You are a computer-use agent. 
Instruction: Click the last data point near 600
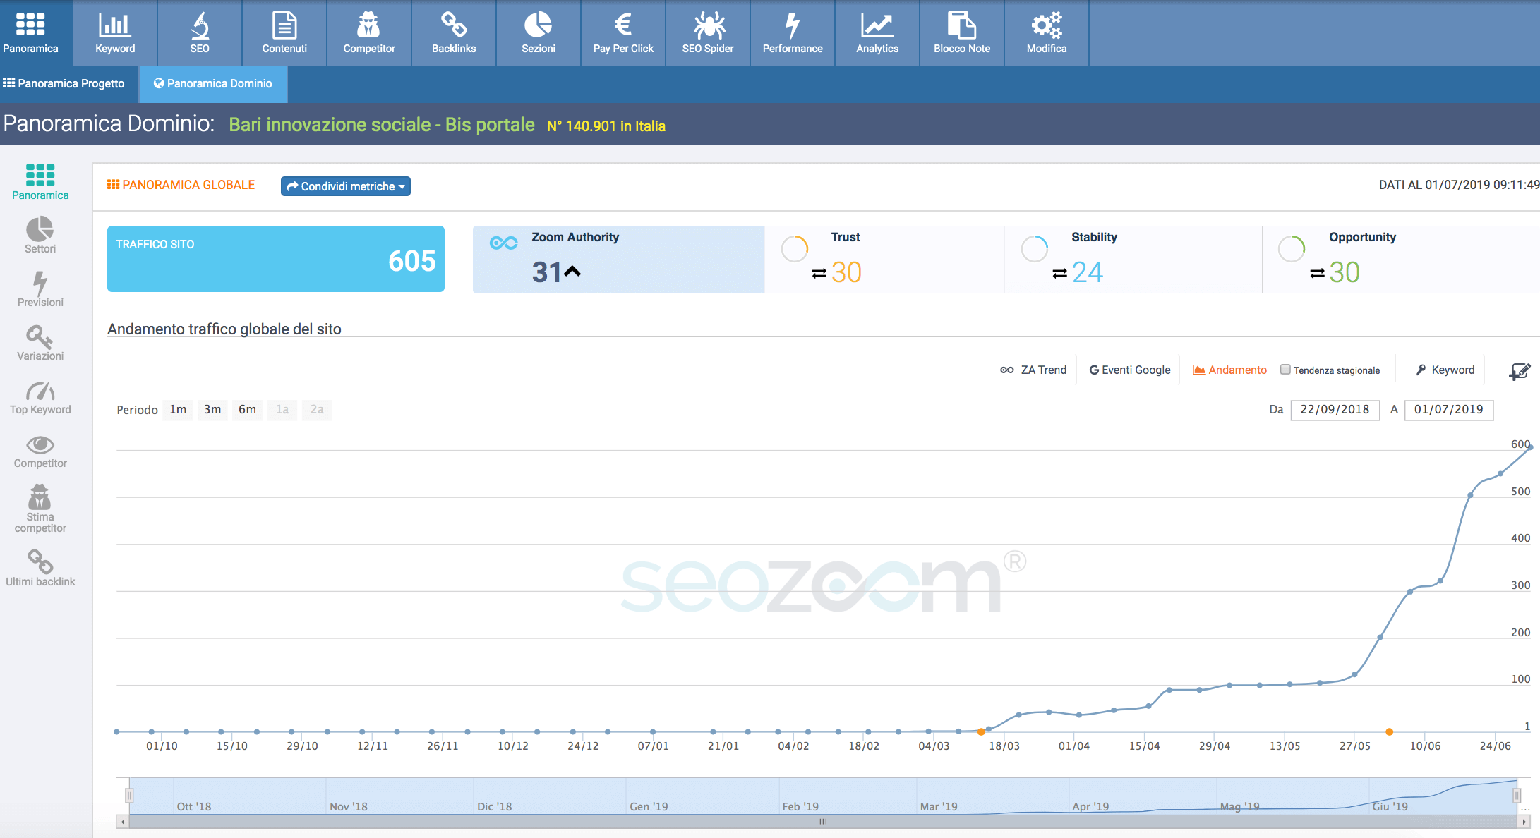pyautogui.click(x=1530, y=447)
